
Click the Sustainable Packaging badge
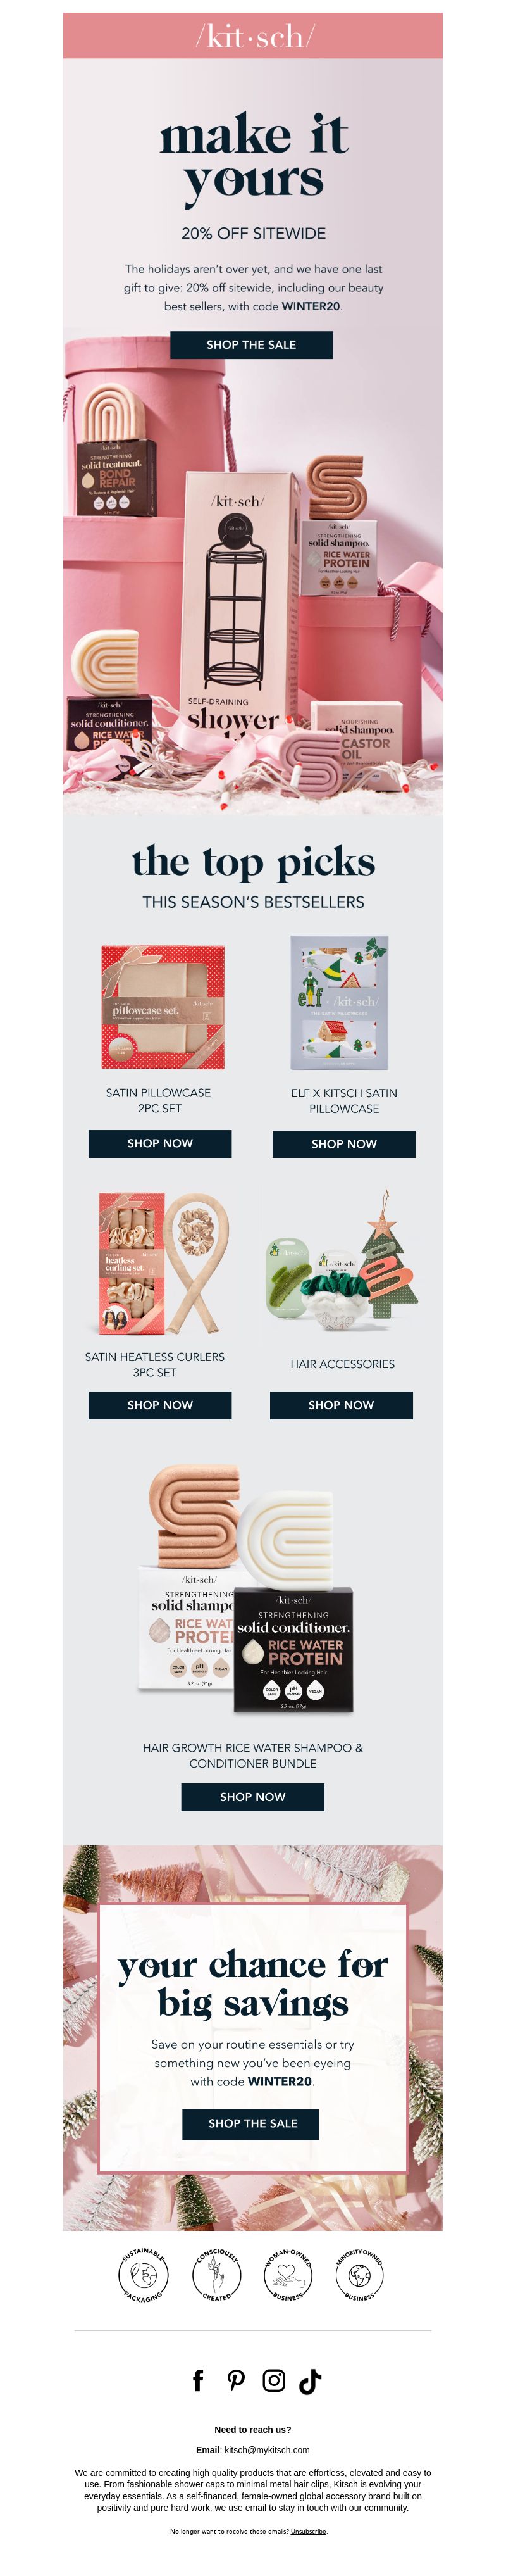(143, 2275)
